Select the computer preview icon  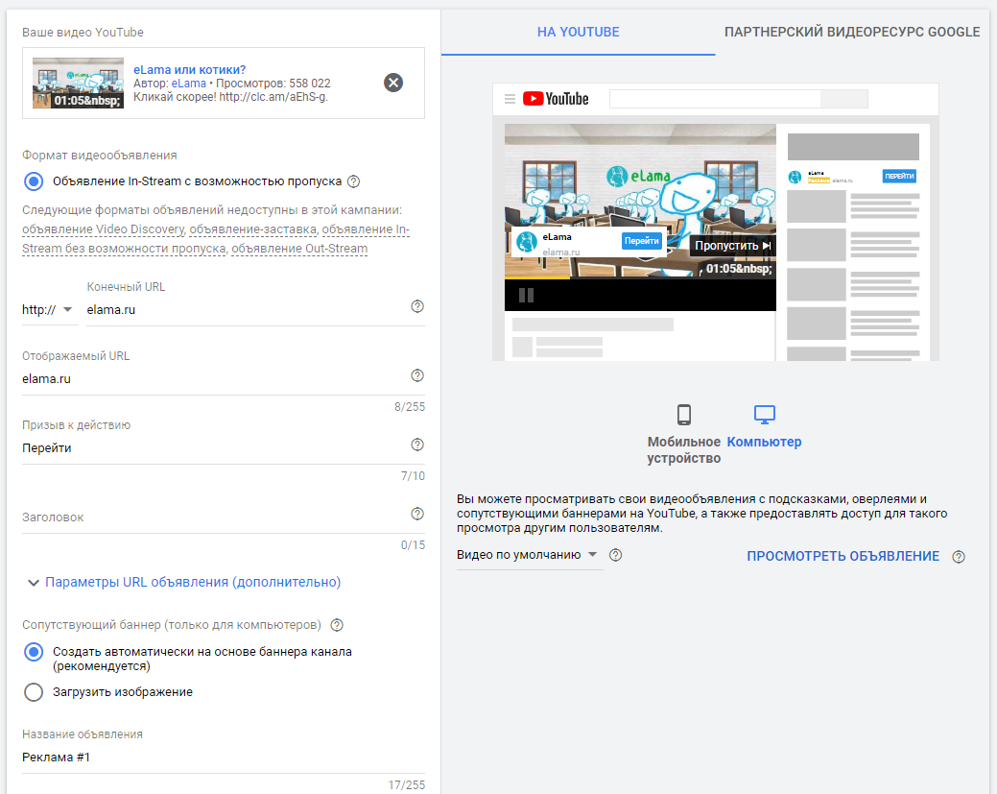click(764, 416)
